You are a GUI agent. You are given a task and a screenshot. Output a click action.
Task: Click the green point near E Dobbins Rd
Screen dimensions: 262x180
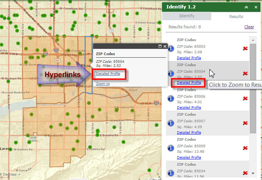[90, 147]
